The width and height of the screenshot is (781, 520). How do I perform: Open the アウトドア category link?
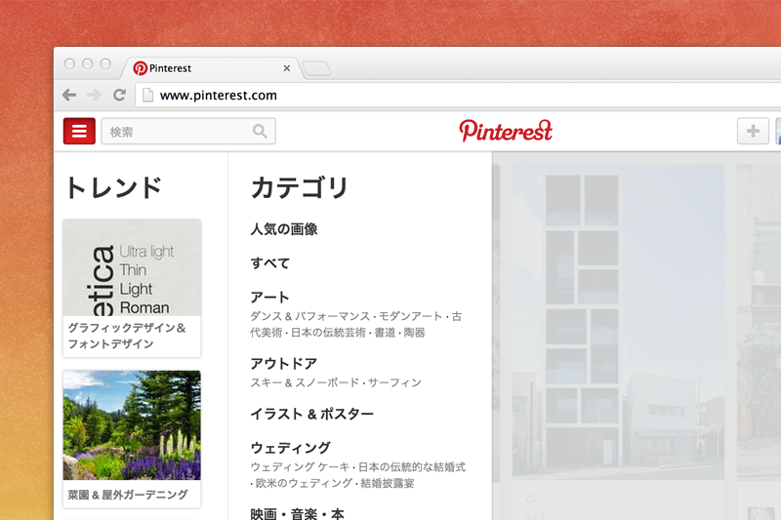(x=283, y=364)
